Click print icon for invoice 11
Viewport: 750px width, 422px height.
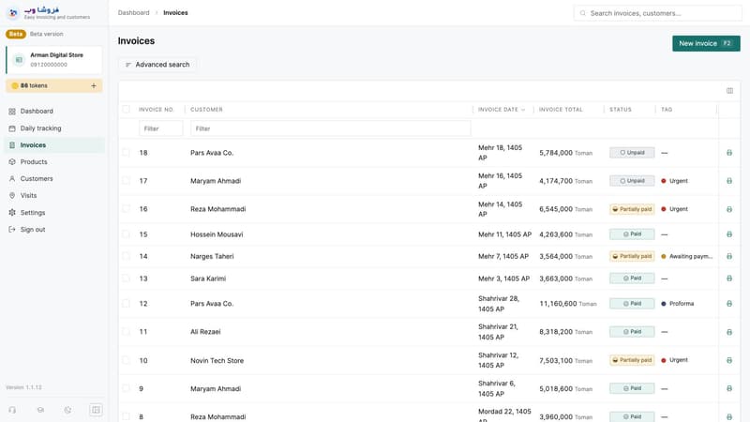pos(729,332)
